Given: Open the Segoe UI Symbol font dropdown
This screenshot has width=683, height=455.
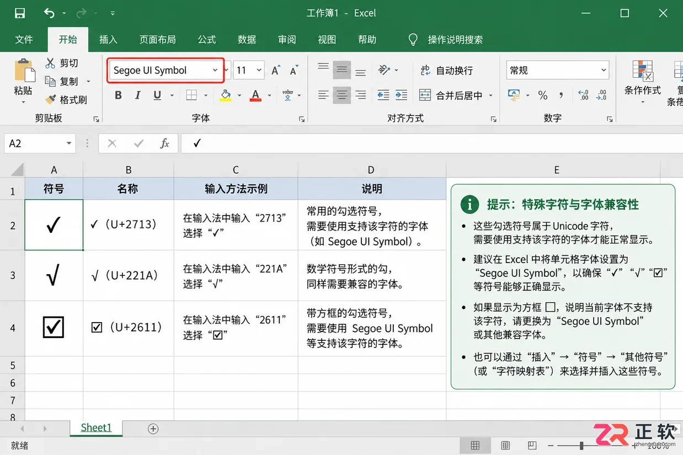Looking at the screenshot, I should (215, 70).
